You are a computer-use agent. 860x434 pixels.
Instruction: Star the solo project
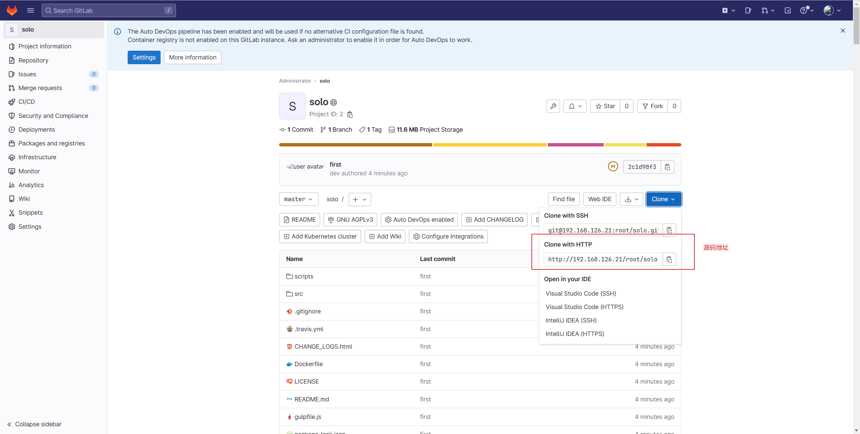(605, 106)
